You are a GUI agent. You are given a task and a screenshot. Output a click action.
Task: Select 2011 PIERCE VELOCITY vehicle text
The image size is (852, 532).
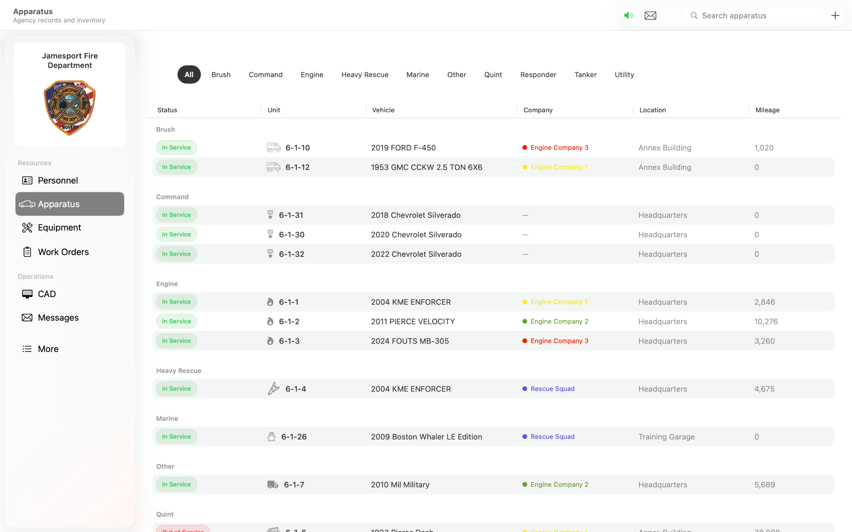[x=413, y=321]
